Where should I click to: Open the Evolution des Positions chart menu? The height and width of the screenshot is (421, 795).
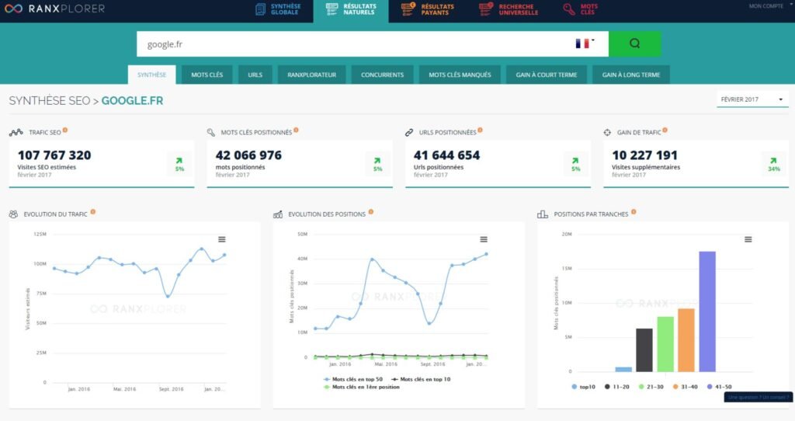pos(484,239)
